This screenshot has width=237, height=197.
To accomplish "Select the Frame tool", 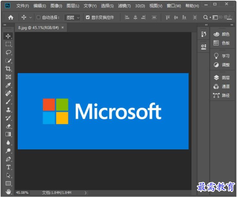I will tap(8, 77).
